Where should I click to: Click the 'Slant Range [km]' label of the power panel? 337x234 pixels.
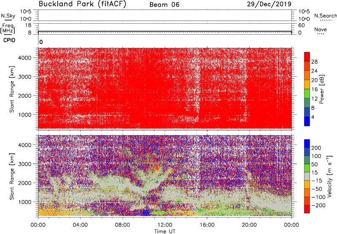click(x=12, y=89)
